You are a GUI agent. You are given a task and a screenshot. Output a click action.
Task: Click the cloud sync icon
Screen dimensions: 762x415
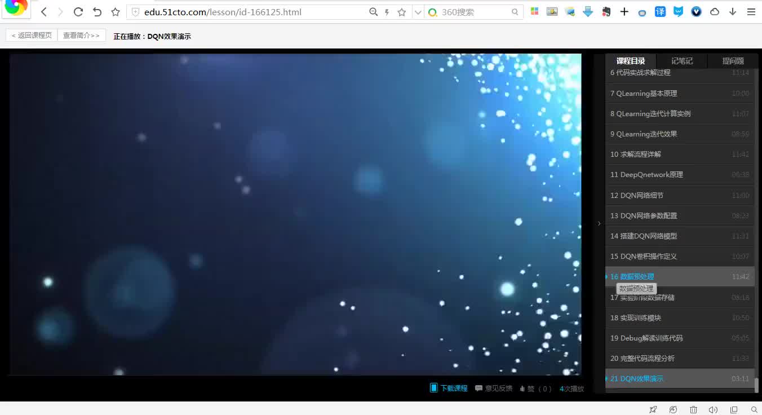coord(715,11)
